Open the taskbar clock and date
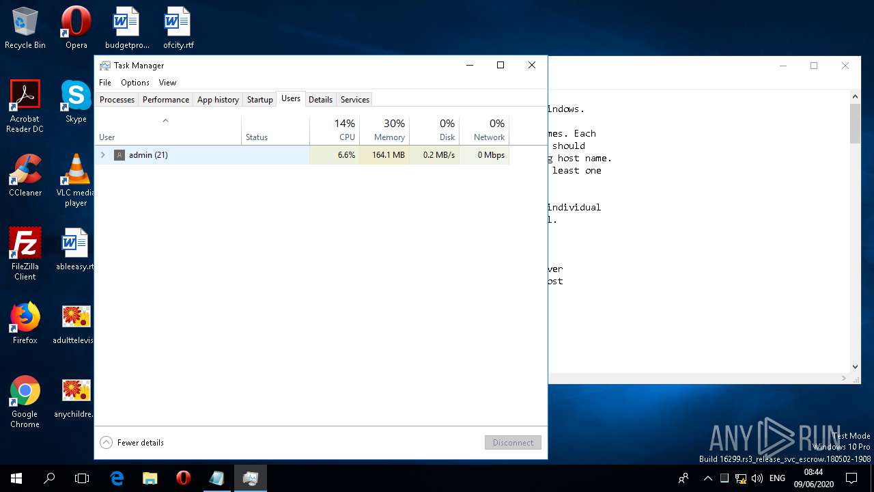Screen dimensions: 874x492 point(813,478)
